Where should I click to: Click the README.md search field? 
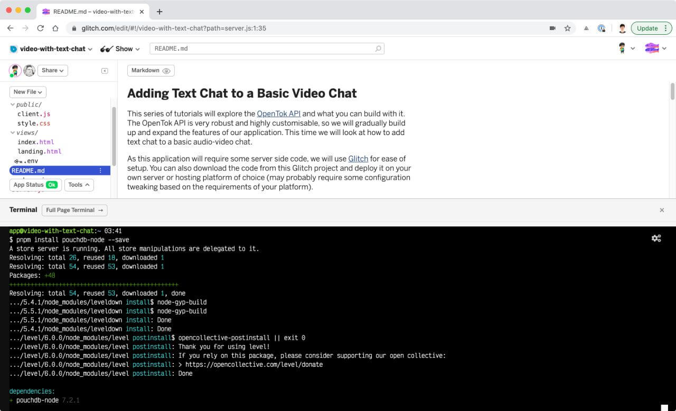[267, 49]
